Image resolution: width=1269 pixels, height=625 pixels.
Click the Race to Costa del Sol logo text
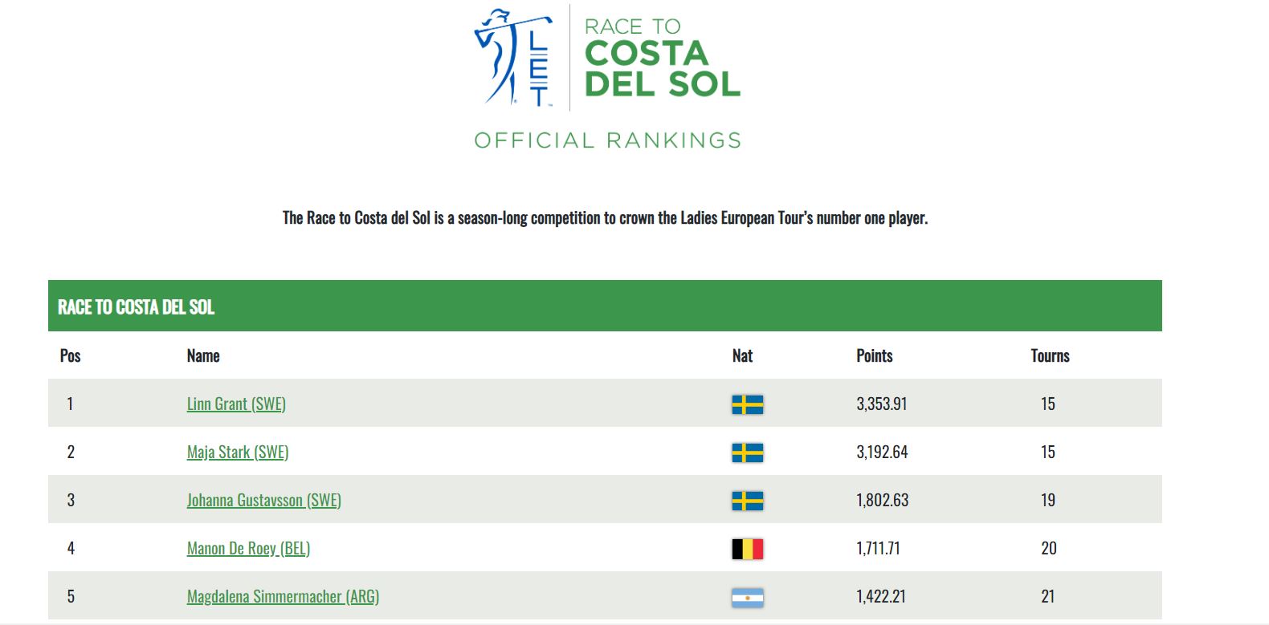click(x=662, y=57)
